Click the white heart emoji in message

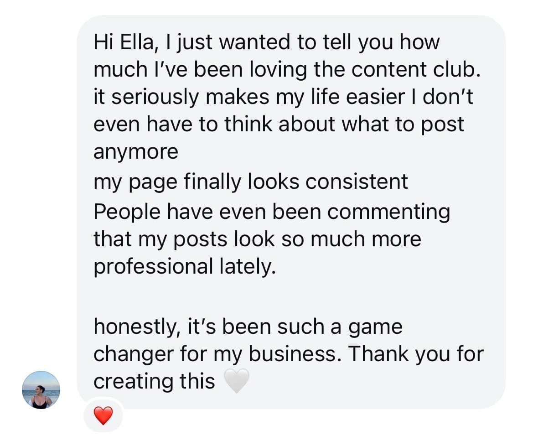pyautogui.click(x=238, y=381)
